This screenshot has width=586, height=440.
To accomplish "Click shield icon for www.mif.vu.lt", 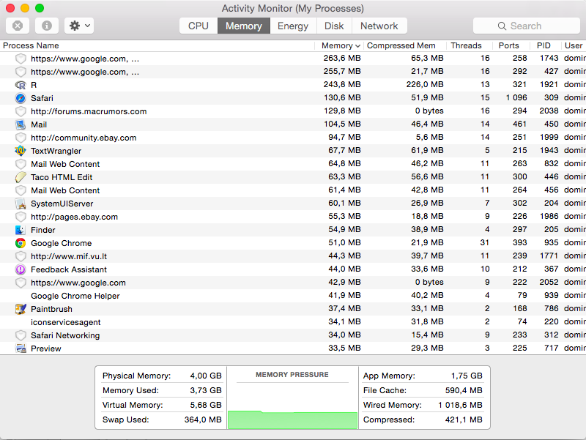I will click(x=21, y=256).
